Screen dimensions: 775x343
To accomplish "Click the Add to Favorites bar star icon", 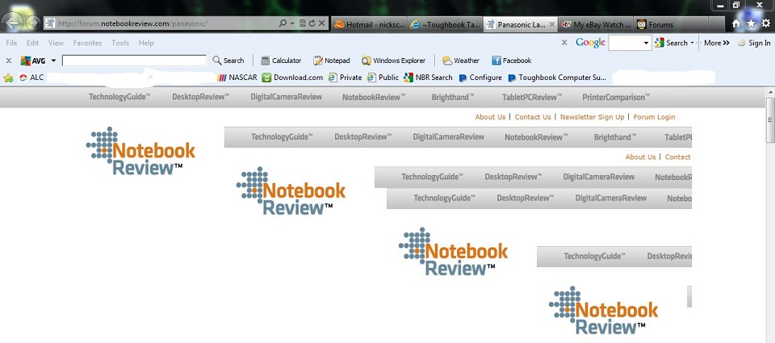I will click(8, 77).
